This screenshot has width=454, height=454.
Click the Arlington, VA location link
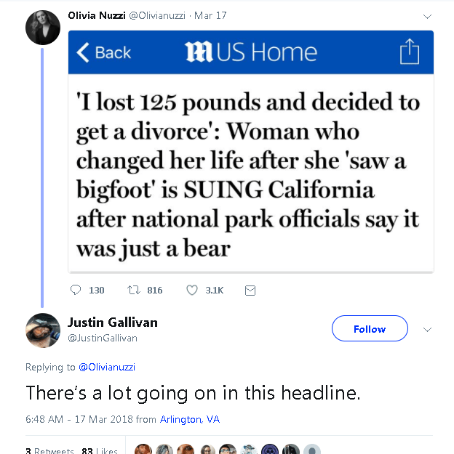point(190,419)
